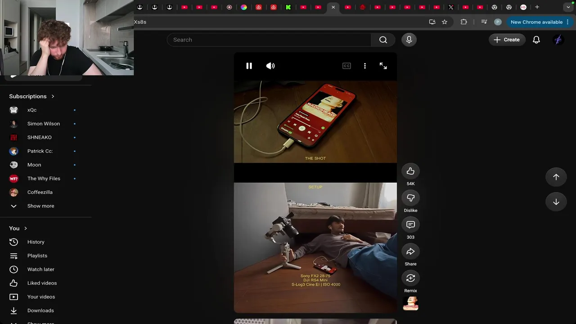The width and height of the screenshot is (576, 324).
Task: Click the thumbs down Dislike icon
Action: pyautogui.click(x=410, y=198)
